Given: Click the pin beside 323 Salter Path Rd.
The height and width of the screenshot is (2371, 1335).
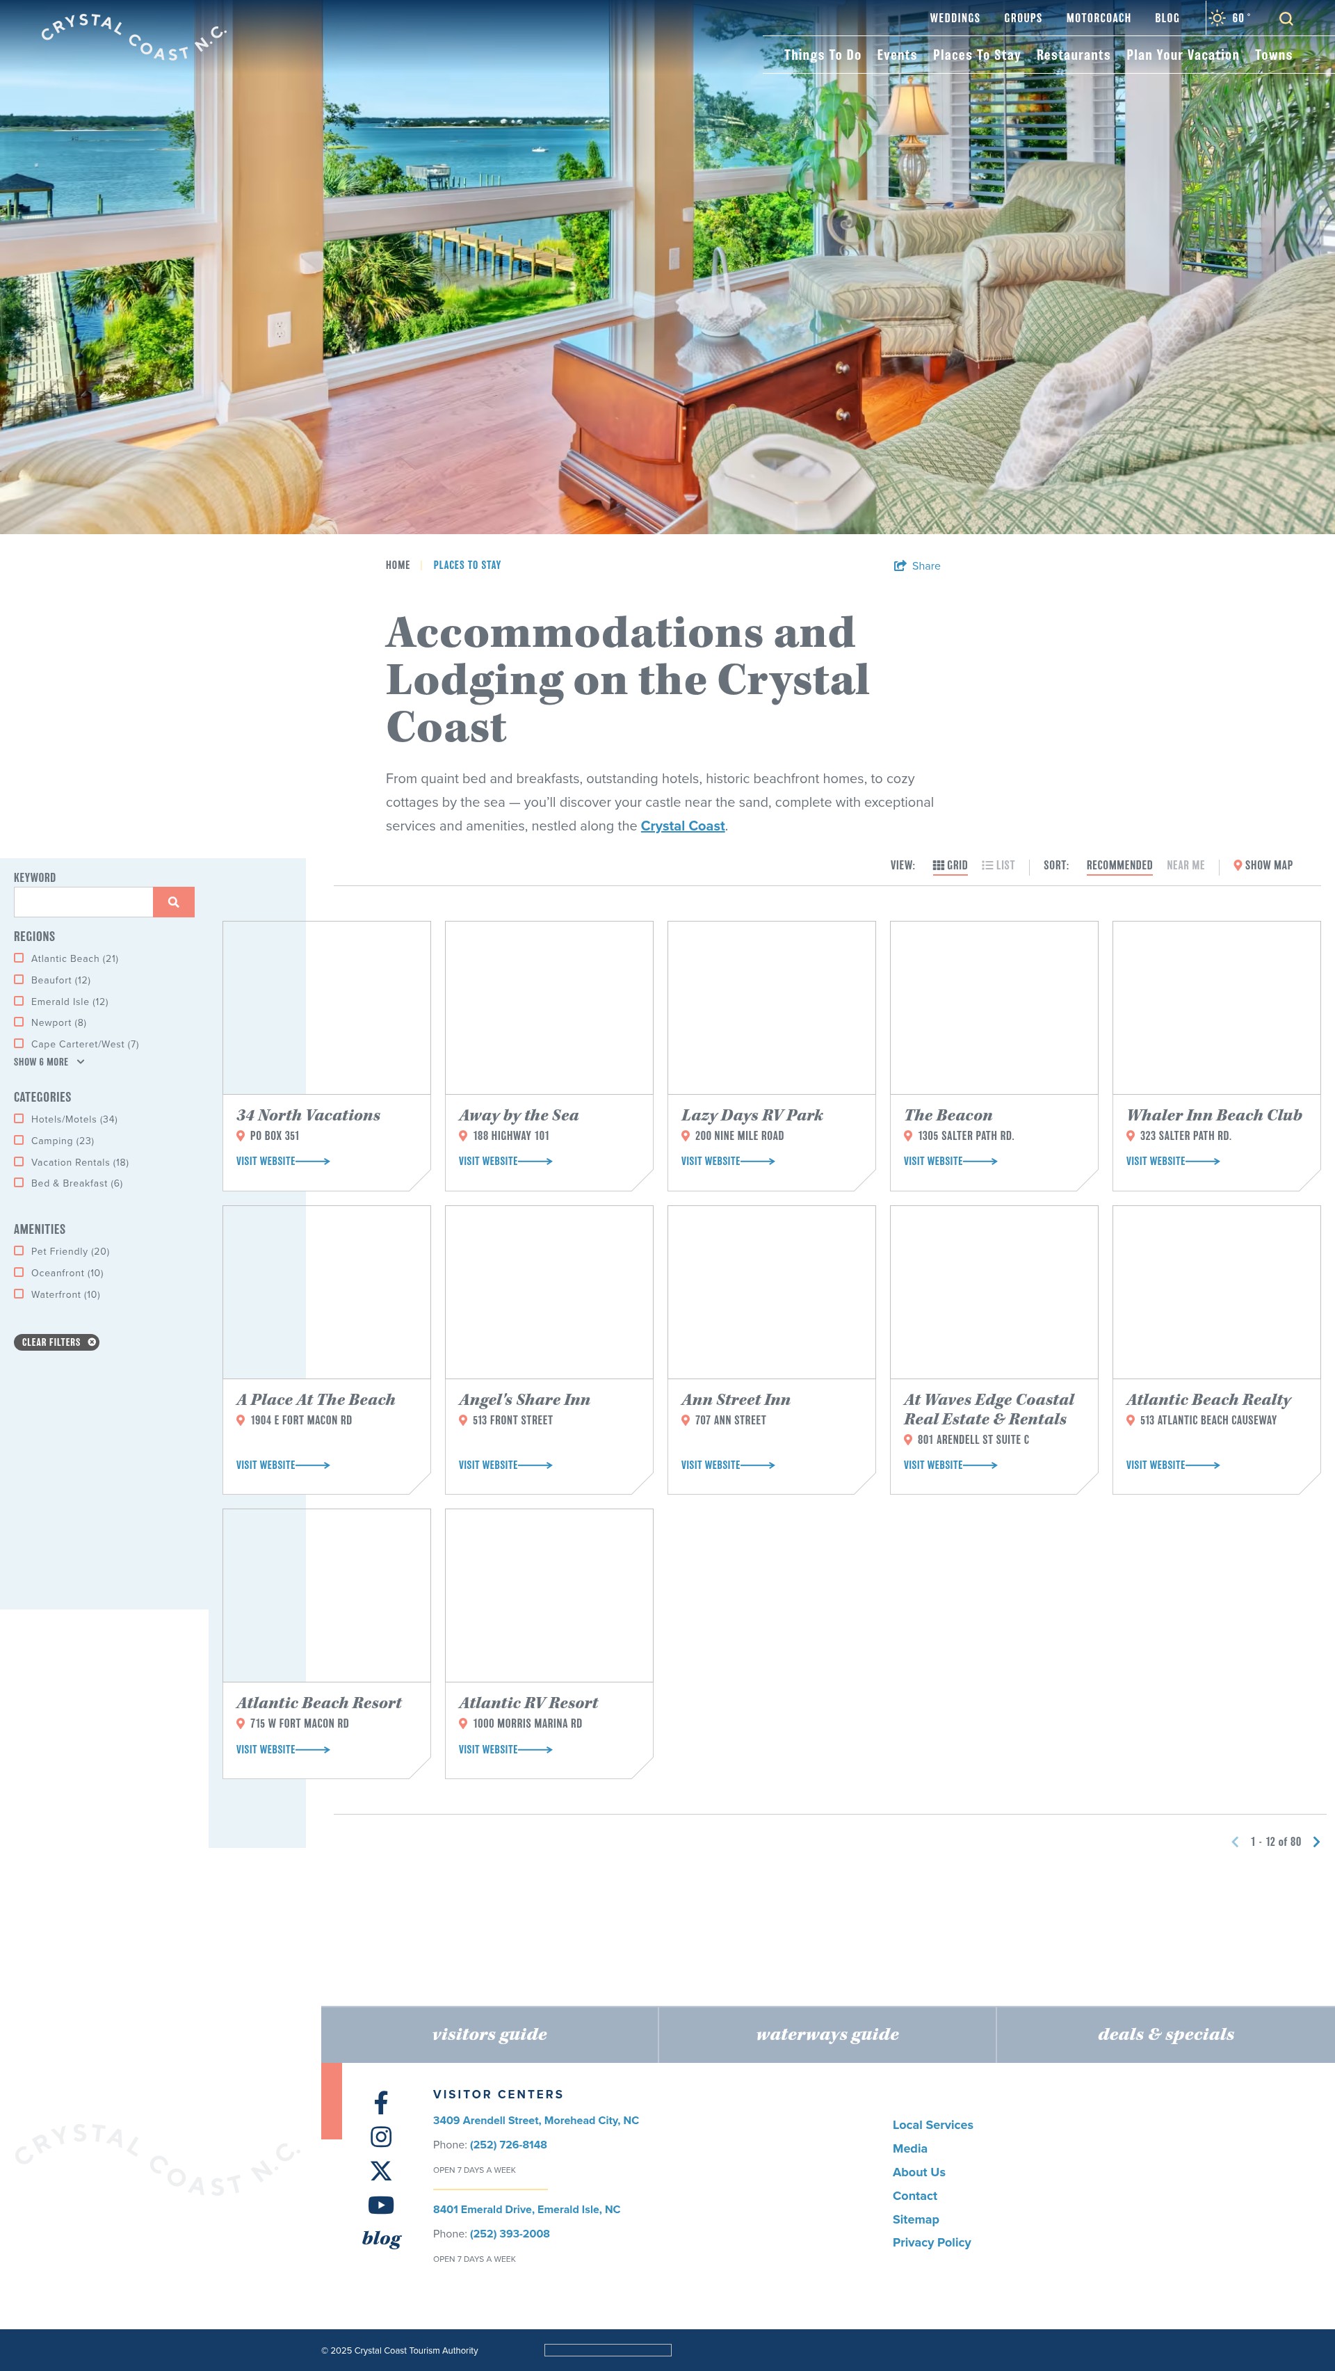Looking at the screenshot, I should [1131, 1136].
